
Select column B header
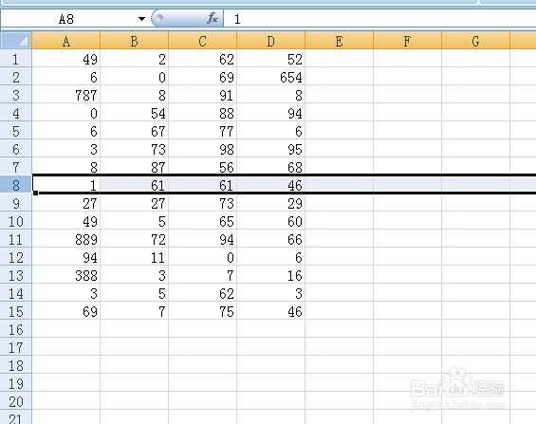click(135, 41)
